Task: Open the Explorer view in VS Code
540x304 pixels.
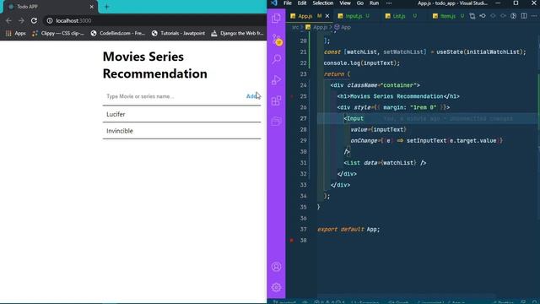Action: (x=276, y=19)
